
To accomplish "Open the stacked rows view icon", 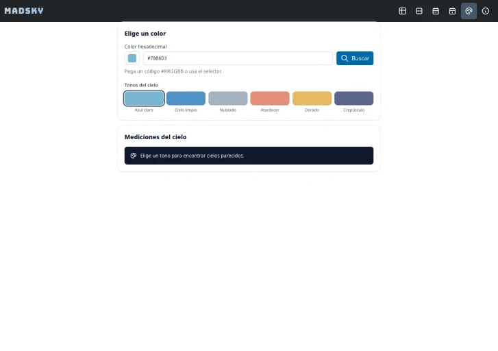I will 419,11.
